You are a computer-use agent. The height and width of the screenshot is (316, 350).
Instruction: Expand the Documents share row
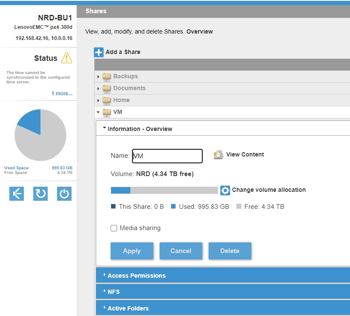coord(98,88)
